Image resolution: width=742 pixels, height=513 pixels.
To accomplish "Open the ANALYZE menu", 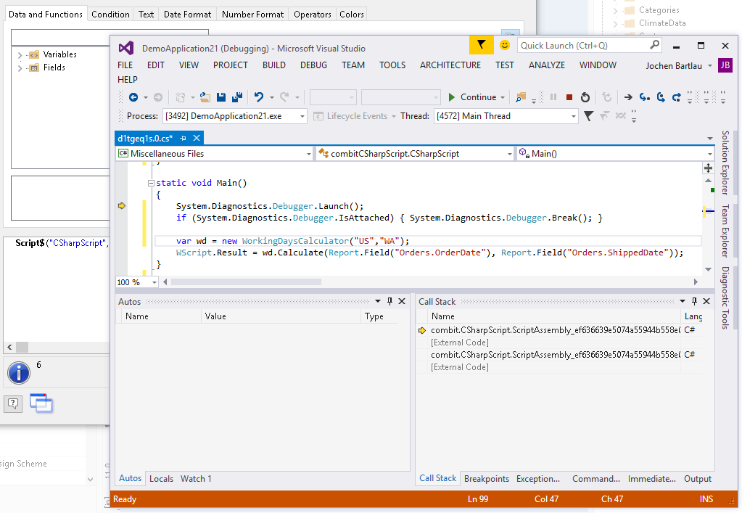I will [547, 65].
